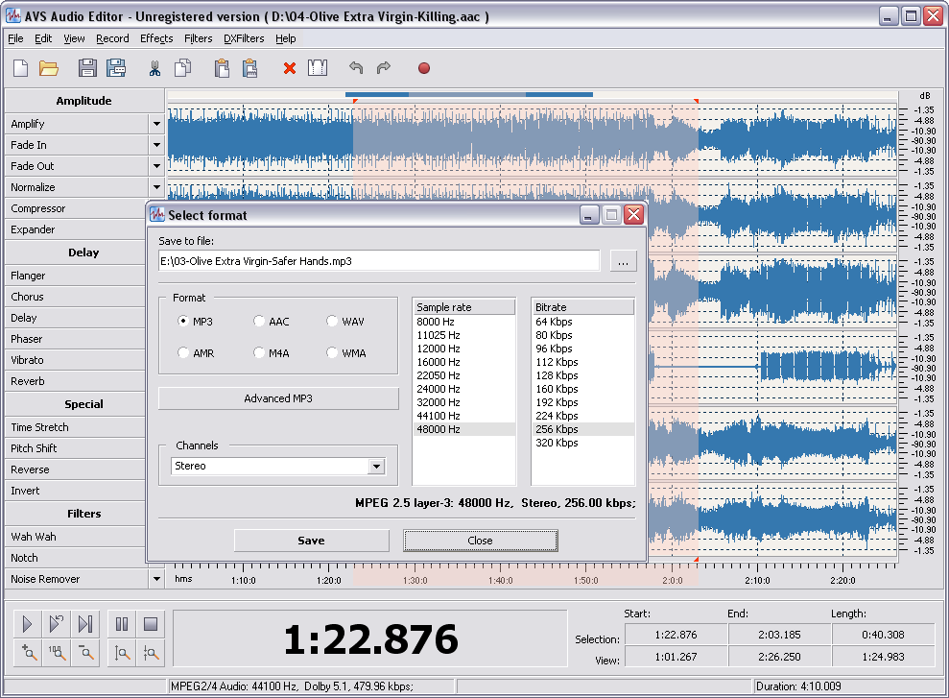Screen dimensions: 949x698
Task: Click the Cut scissors icon
Action: point(154,68)
